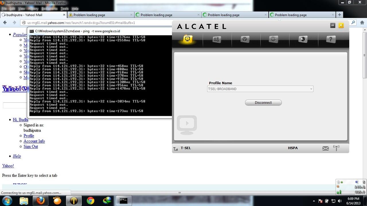Click the Disconnect button in Alcatel
Screen dimensions: 367x206
[263, 103]
